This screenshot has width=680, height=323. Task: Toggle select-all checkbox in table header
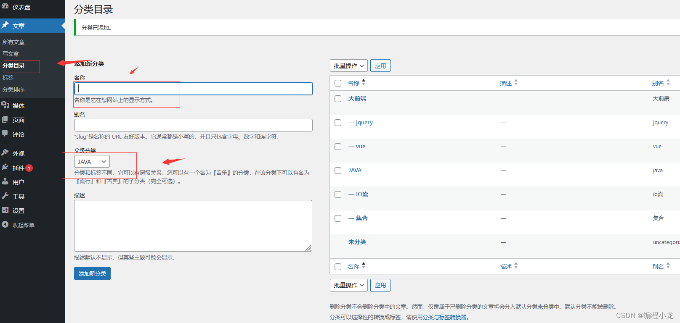tap(338, 83)
